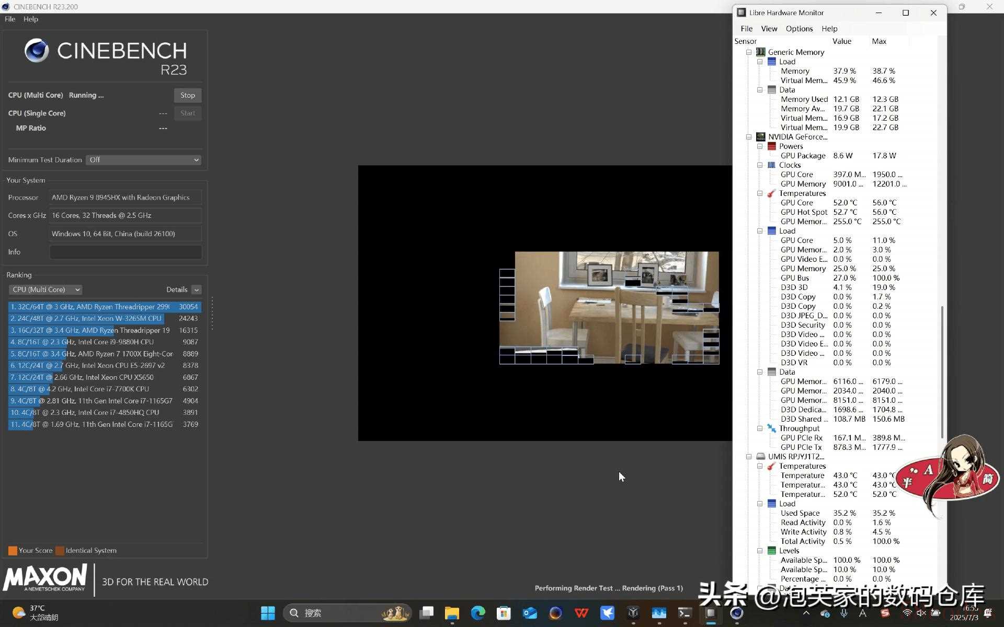Click the UMIS drive icon
This screenshot has height=627, width=1004.
click(761, 457)
